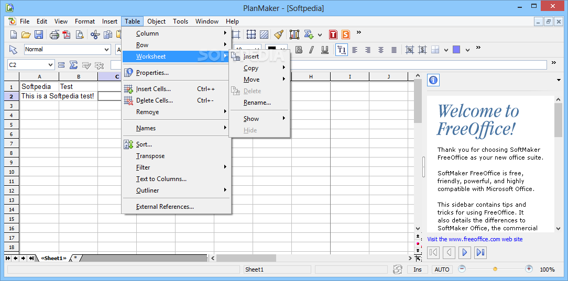
Task: Open print preview with the magnifier page icon
Action: (x=79, y=35)
